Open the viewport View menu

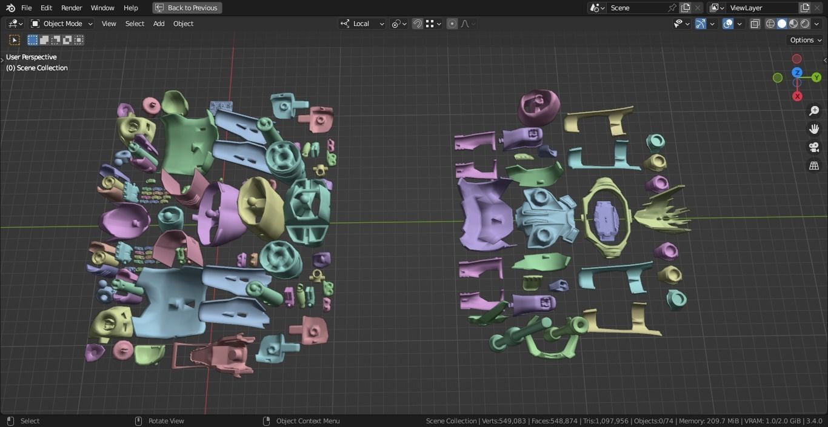tap(109, 24)
